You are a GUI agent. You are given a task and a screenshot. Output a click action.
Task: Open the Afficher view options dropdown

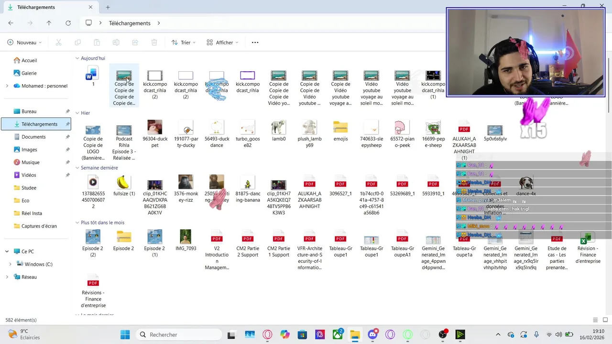click(x=222, y=43)
